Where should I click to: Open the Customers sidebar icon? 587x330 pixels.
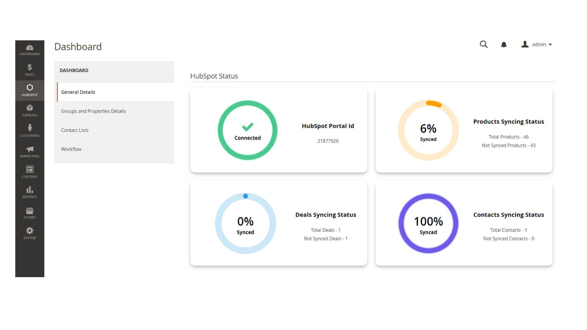click(29, 131)
